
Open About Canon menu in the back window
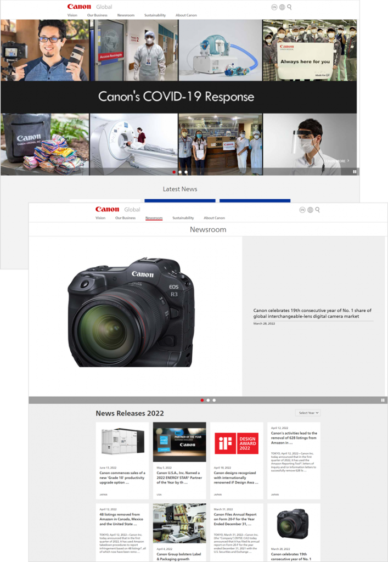click(x=186, y=15)
